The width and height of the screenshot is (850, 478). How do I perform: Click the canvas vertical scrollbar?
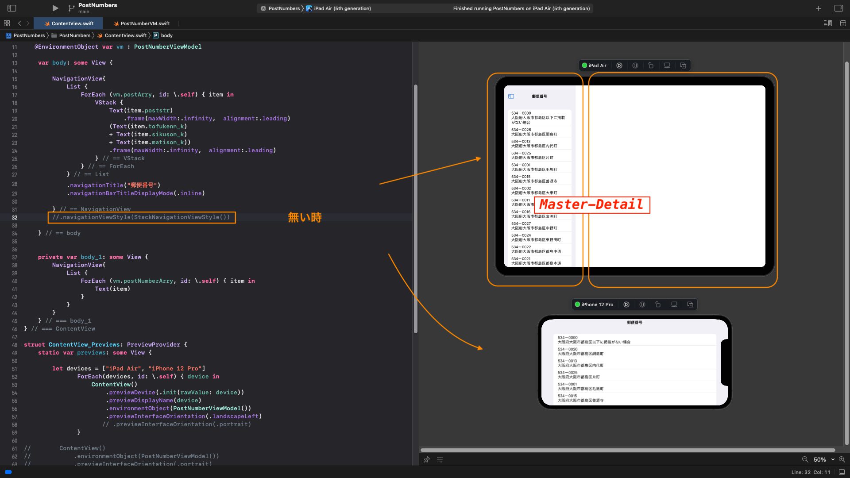point(846,252)
